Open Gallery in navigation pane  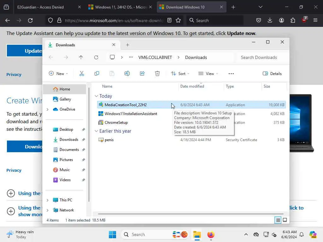64,99
